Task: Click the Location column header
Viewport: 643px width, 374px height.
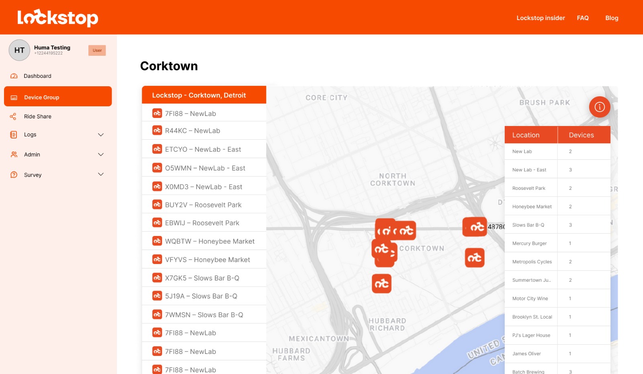Action: 531,135
